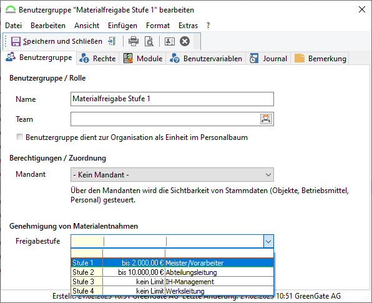Click the green arc application icon
Screen dimensions: 372x303
click(11, 10)
